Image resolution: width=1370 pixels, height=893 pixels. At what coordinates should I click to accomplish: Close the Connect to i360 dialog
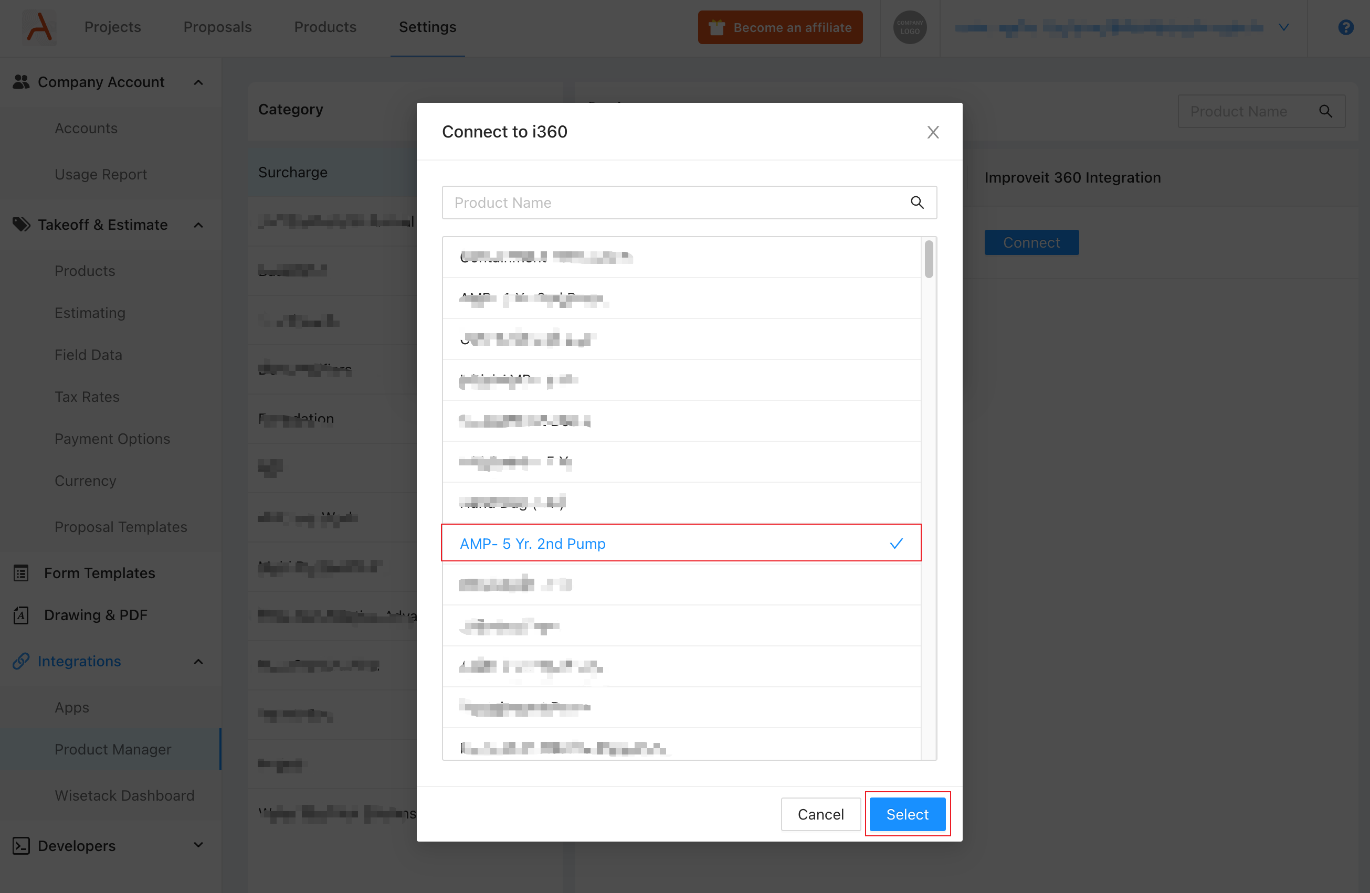[933, 132]
